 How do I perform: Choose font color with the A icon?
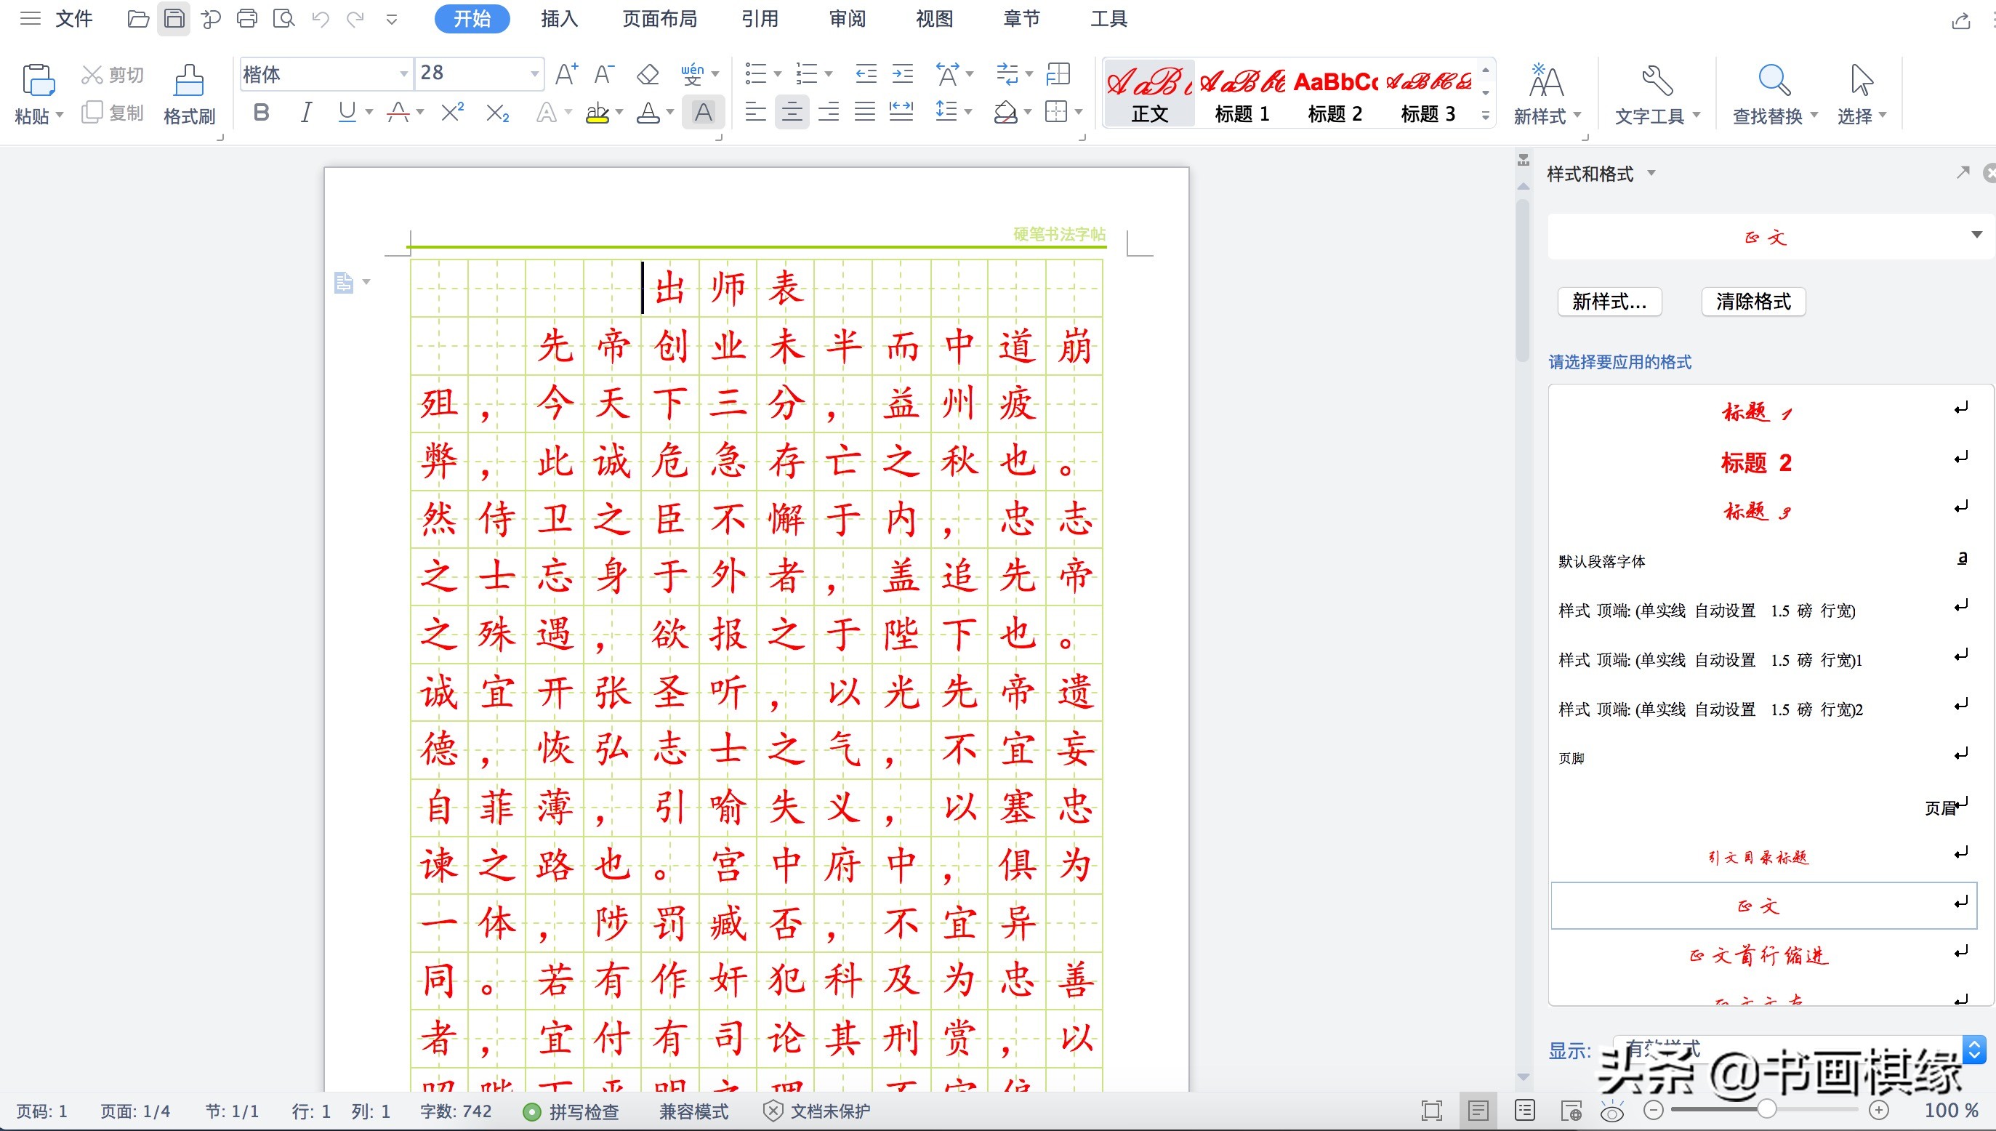648,113
